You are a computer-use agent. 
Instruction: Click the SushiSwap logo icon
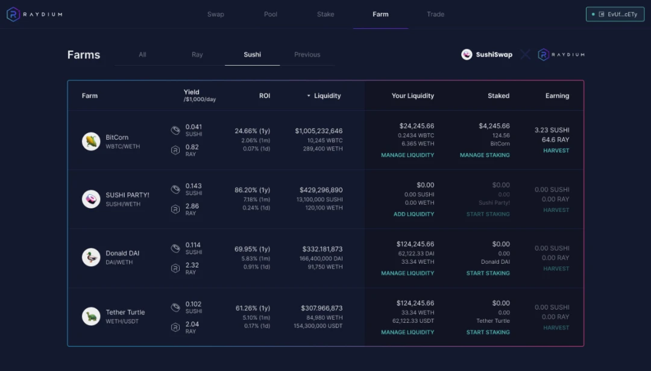(467, 54)
